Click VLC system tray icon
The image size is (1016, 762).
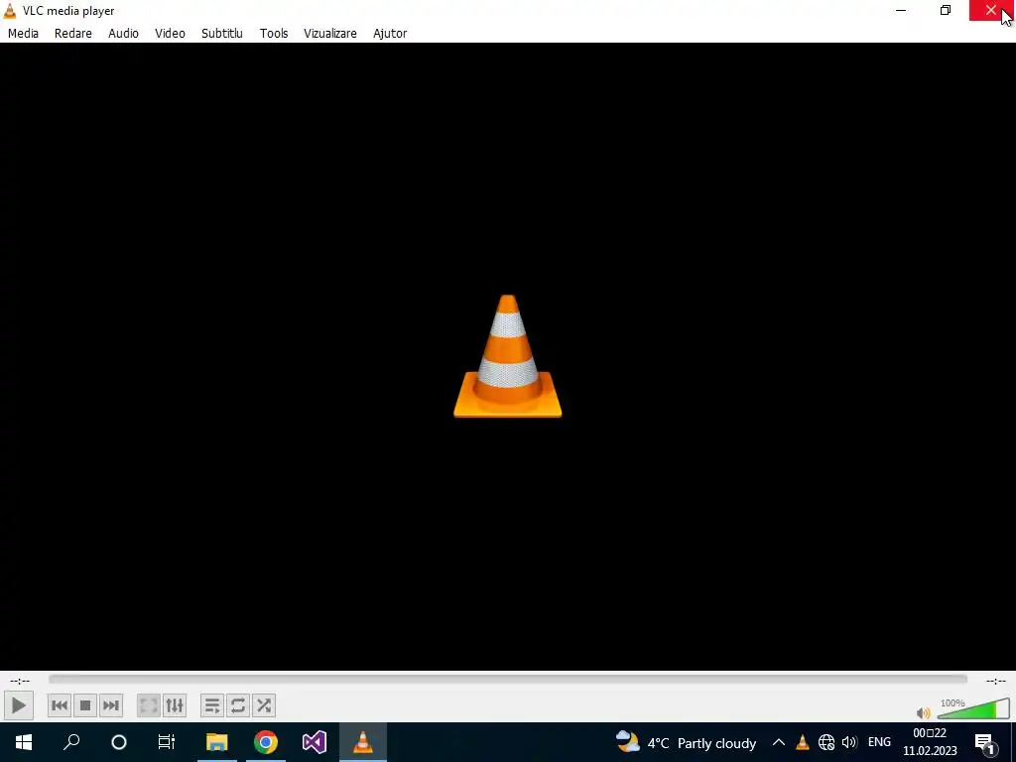coord(802,742)
